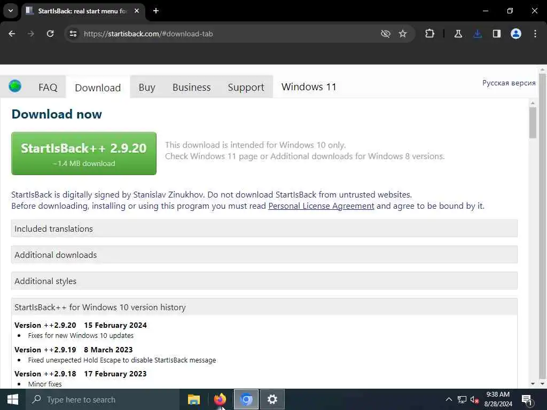Click the taskbar clock and date
This screenshot has height=410, width=547.
point(498,399)
